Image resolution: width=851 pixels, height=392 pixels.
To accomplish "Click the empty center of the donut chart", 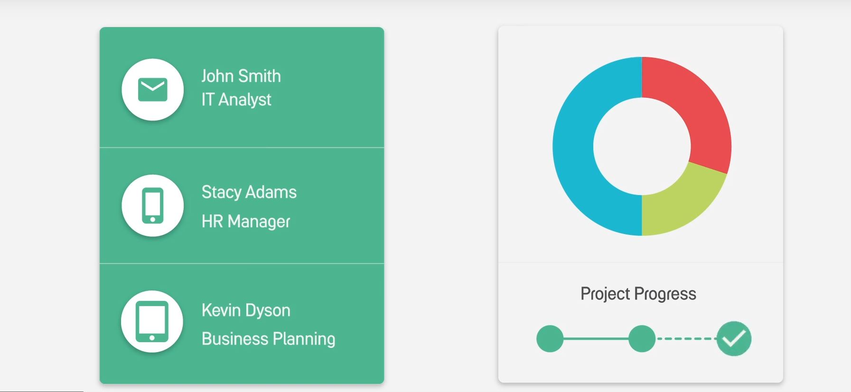I will pos(642,146).
